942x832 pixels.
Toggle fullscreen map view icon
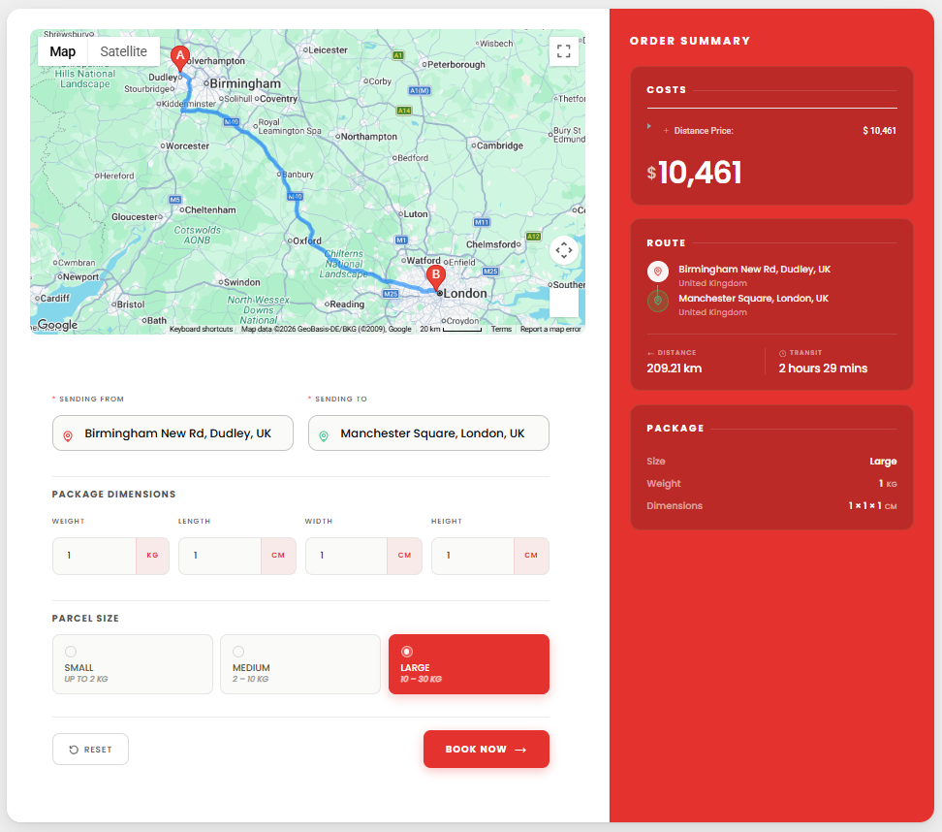click(x=563, y=51)
